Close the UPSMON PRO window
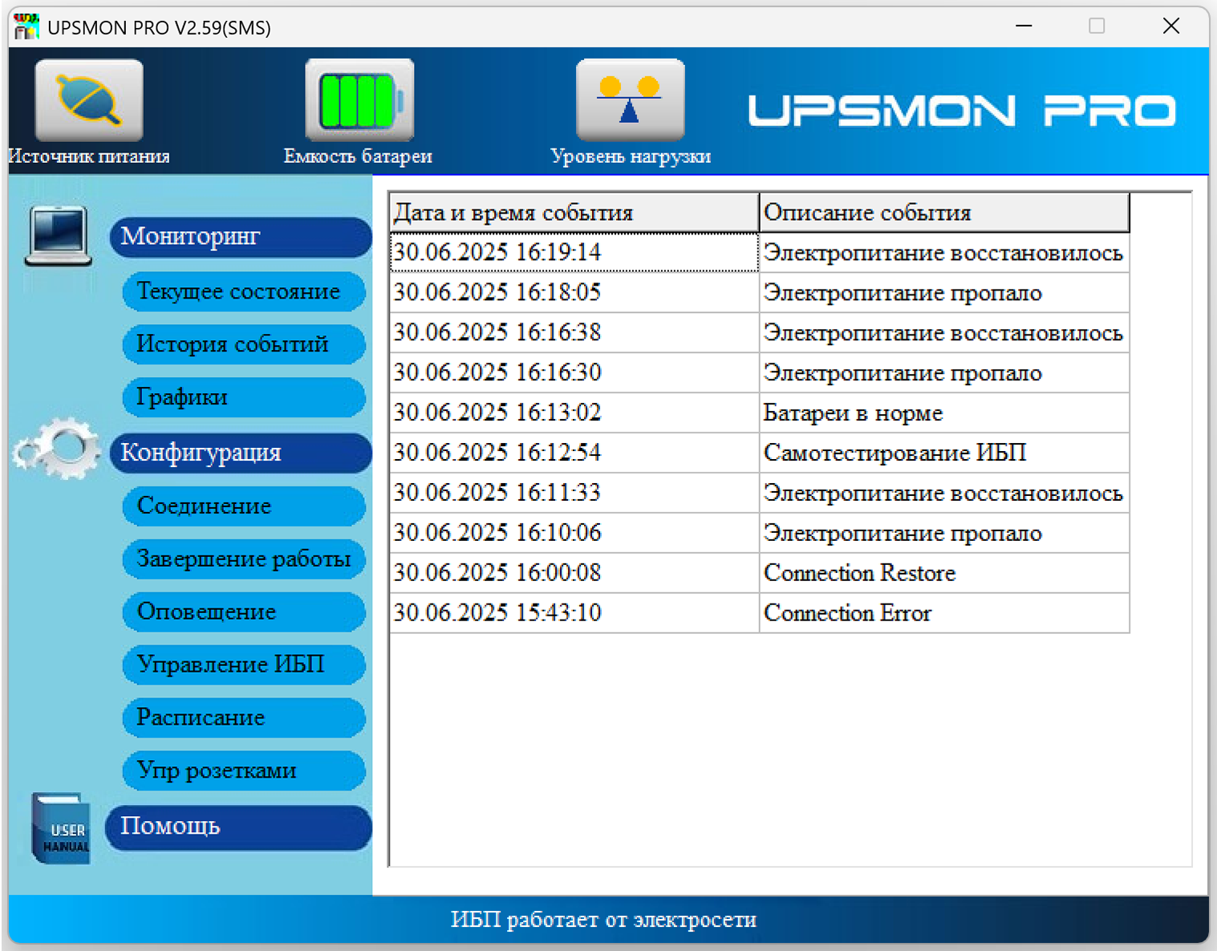Screen dimensions: 1217x951 [1171, 26]
